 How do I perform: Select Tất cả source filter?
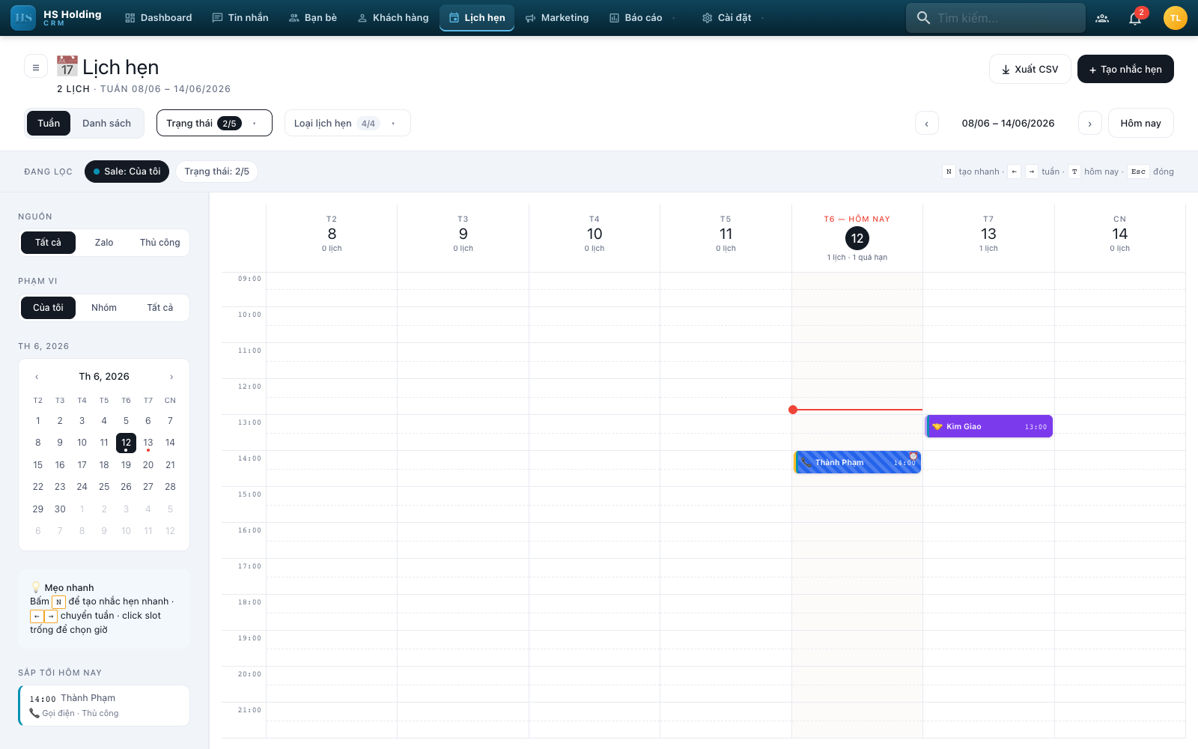click(48, 243)
